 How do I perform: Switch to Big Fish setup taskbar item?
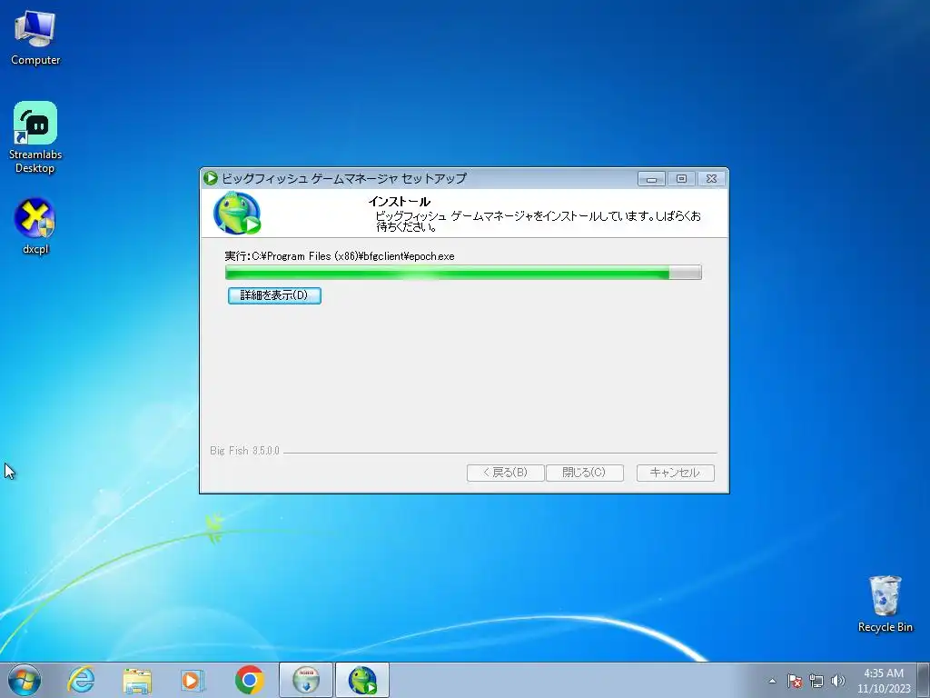point(362,680)
